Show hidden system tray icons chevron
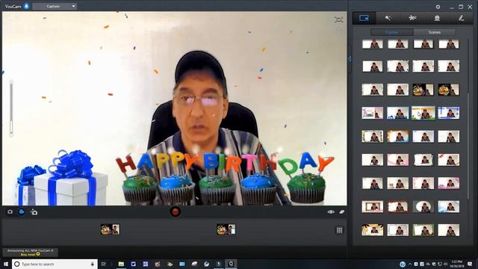This screenshot has height=269, width=478. click(x=410, y=264)
